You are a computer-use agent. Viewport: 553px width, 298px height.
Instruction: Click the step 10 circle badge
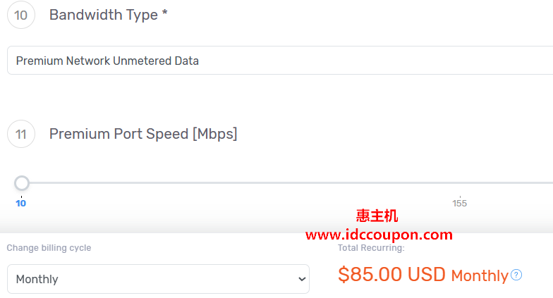[21, 15]
